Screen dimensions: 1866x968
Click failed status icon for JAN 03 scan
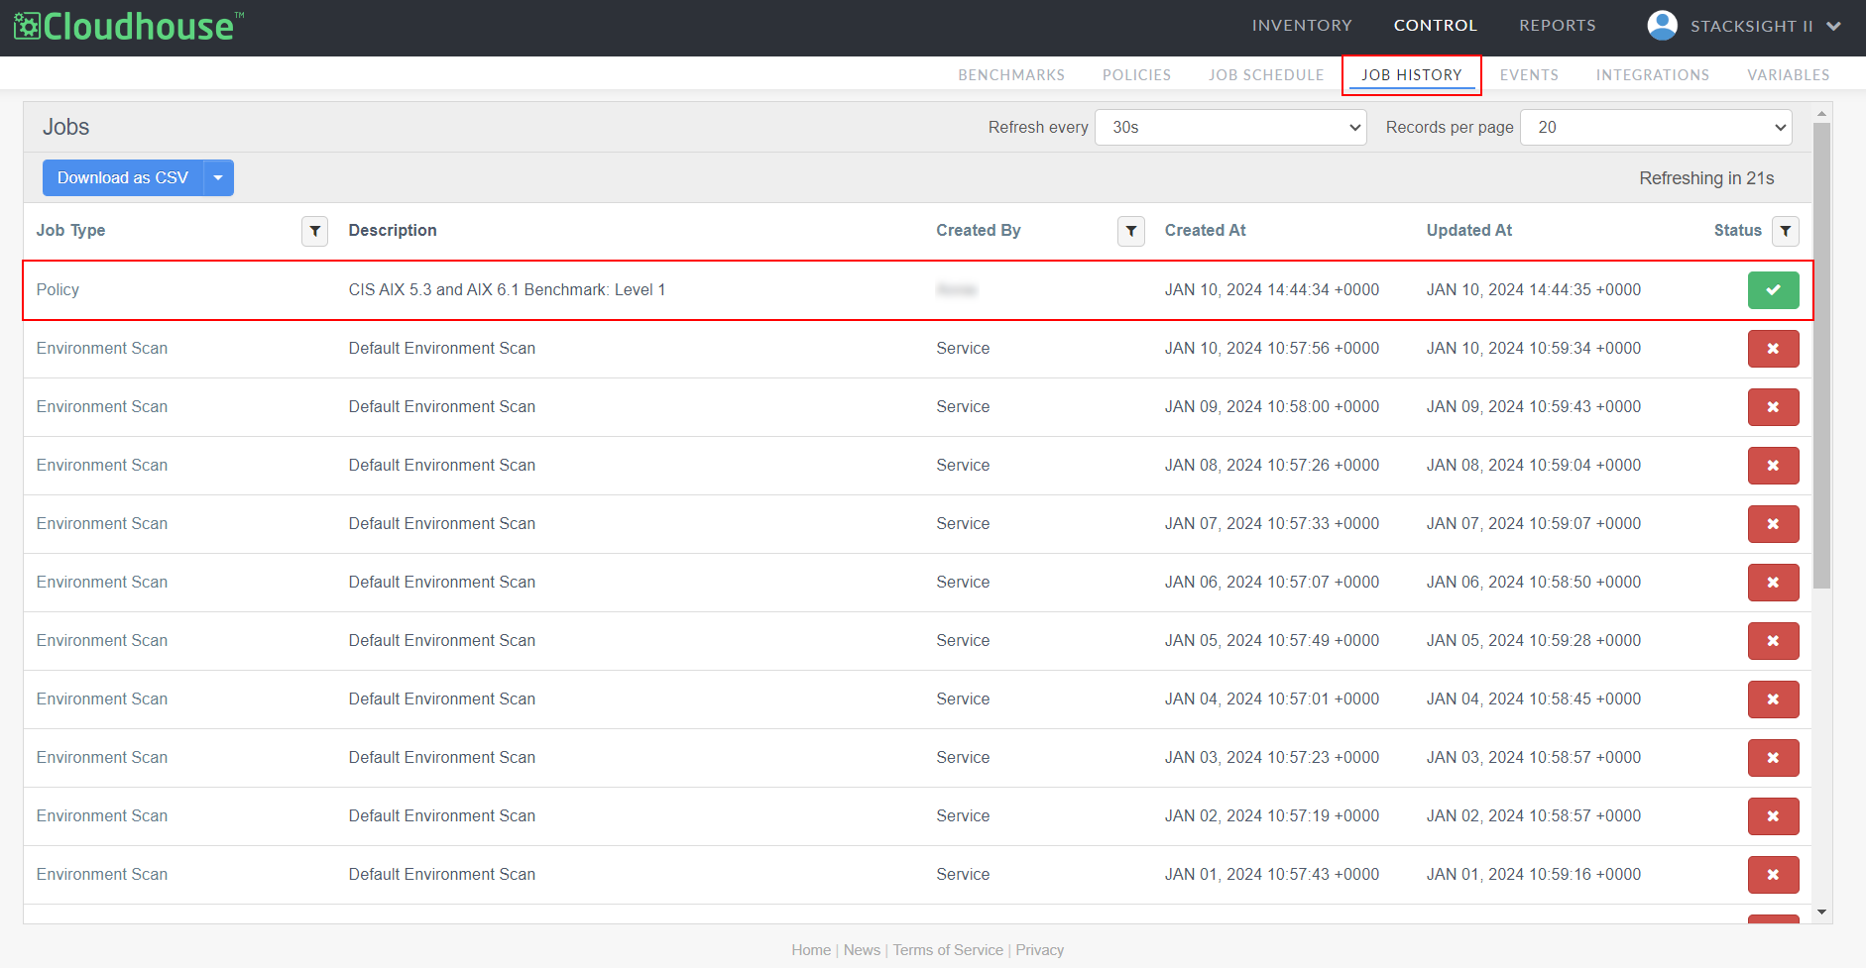[1773, 758]
